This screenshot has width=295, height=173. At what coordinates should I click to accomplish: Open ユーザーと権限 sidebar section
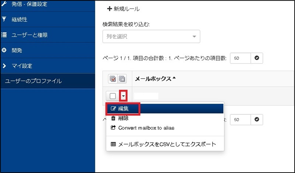point(47,35)
